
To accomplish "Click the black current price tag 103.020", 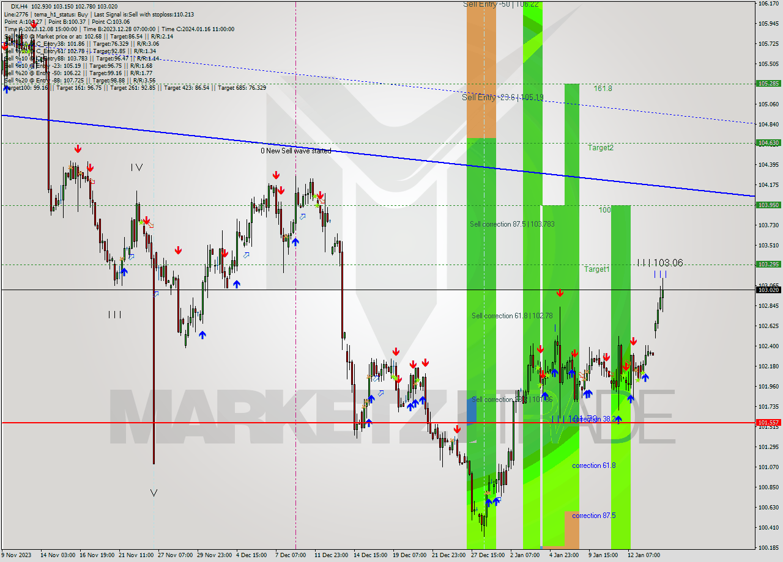I will 768,290.
